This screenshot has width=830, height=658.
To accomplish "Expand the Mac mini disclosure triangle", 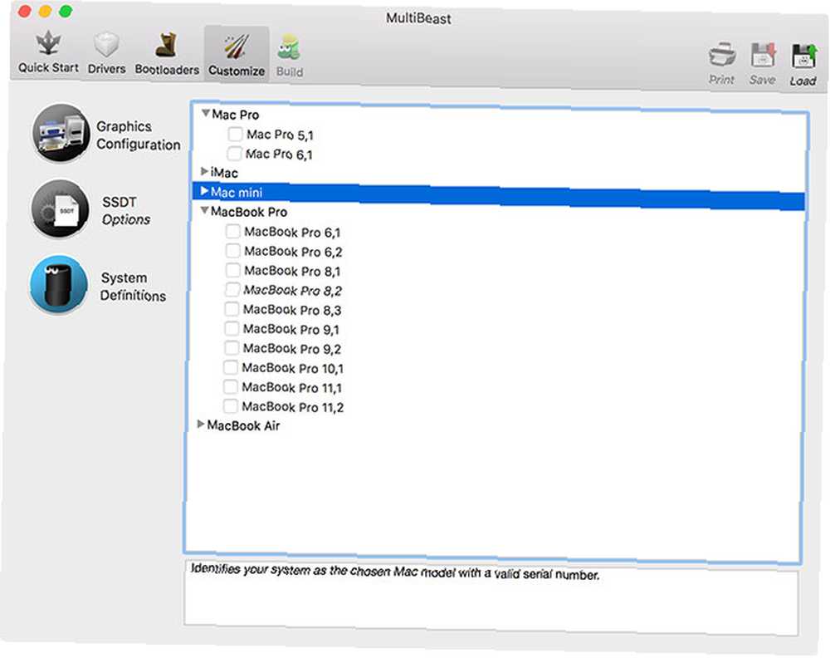I will (204, 190).
